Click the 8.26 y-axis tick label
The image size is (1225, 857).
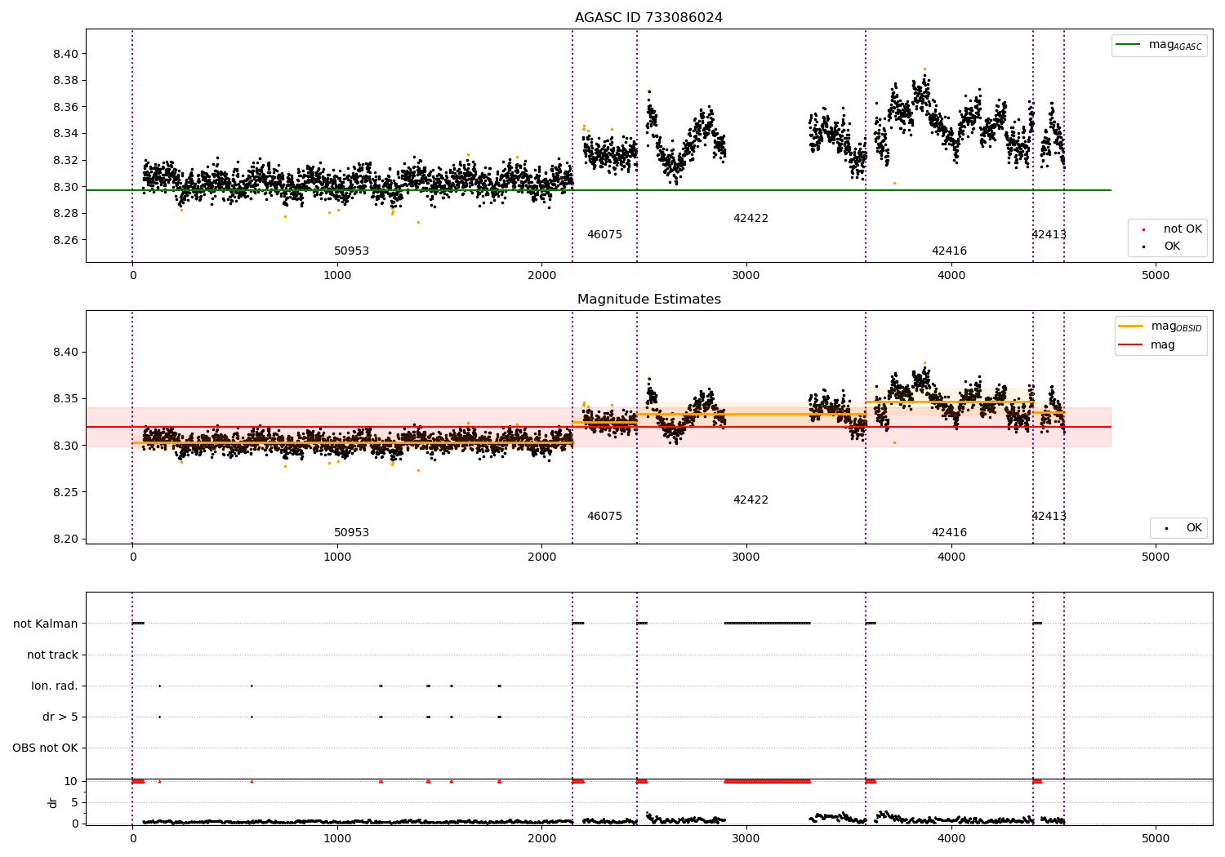click(65, 240)
